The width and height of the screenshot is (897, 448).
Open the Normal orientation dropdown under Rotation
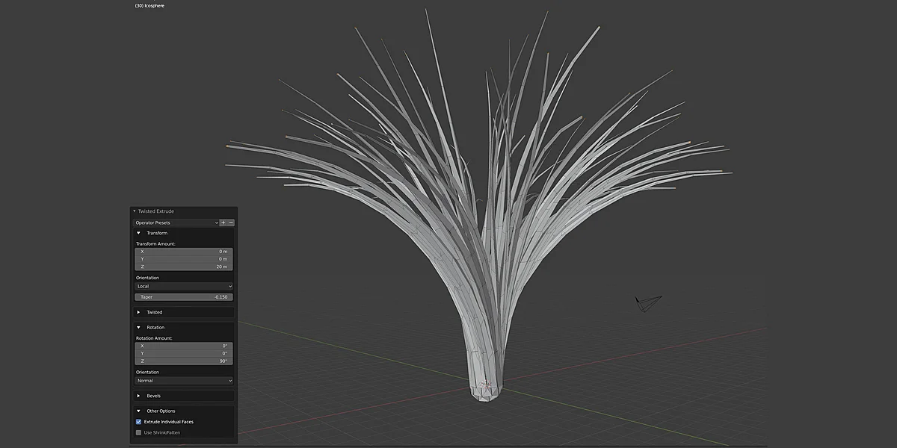click(x=183, y=380)
